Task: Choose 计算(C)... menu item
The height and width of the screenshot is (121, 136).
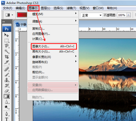Action: click(x=53, y=39)
